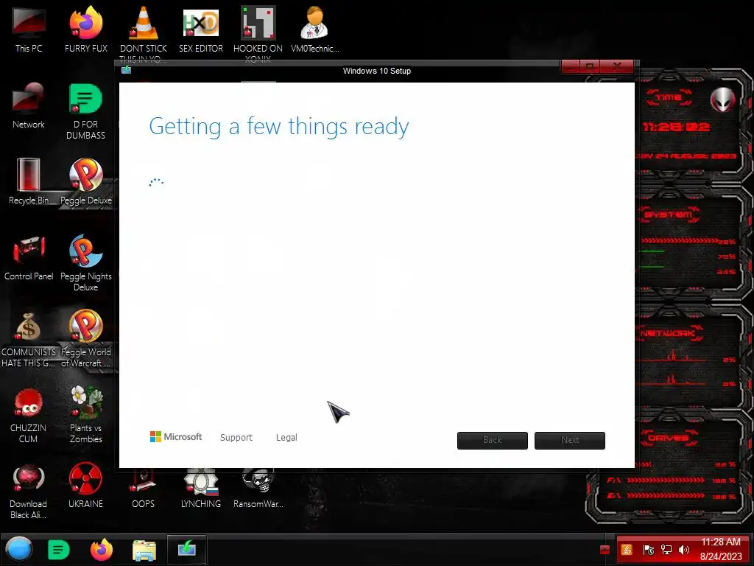This screenshot has width=754, height=566.
Task: Open the taskbar clock showing 11:28 AM
Action: coord(720,549)
